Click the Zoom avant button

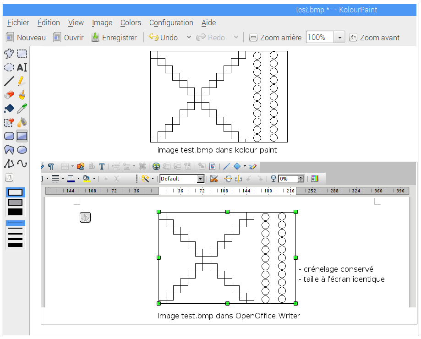click(x=374, y=38)
